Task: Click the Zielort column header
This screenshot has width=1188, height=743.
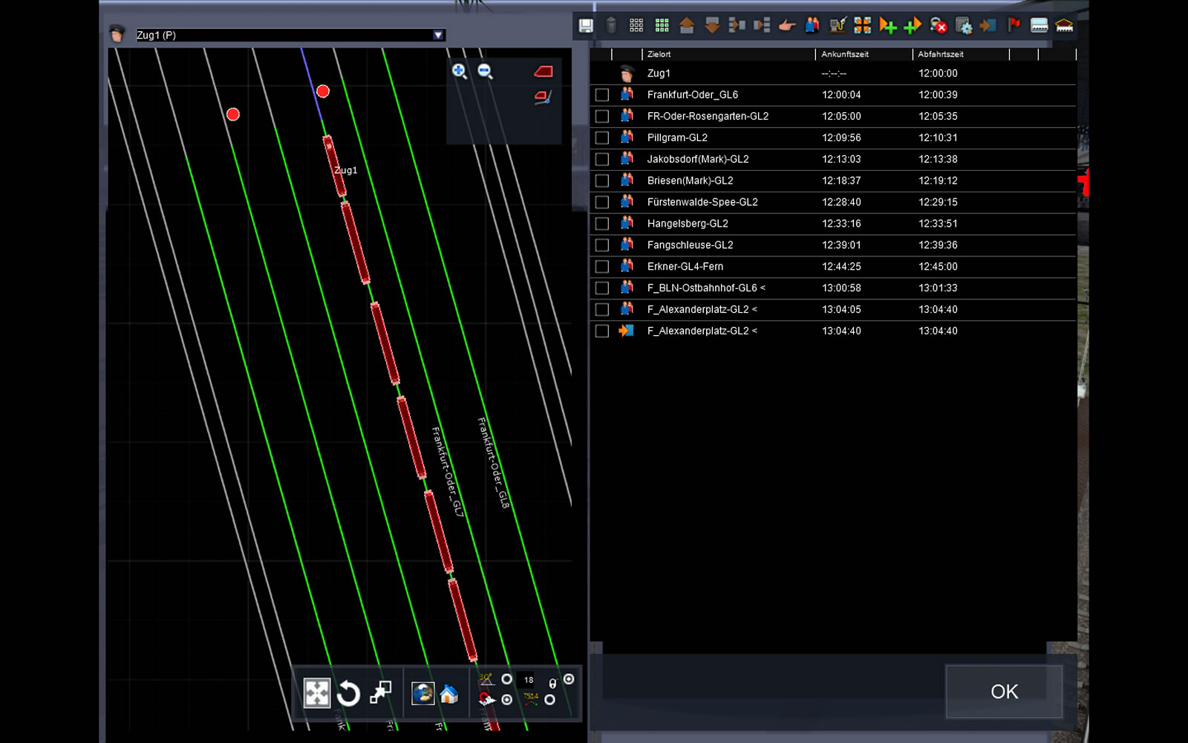Action: [659, 54]
